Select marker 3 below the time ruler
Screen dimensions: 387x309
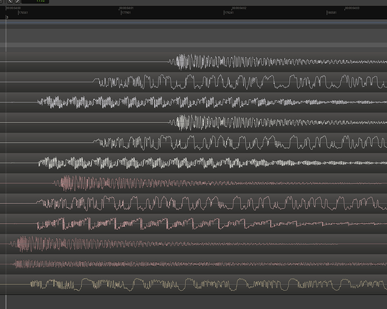point(7,17)
